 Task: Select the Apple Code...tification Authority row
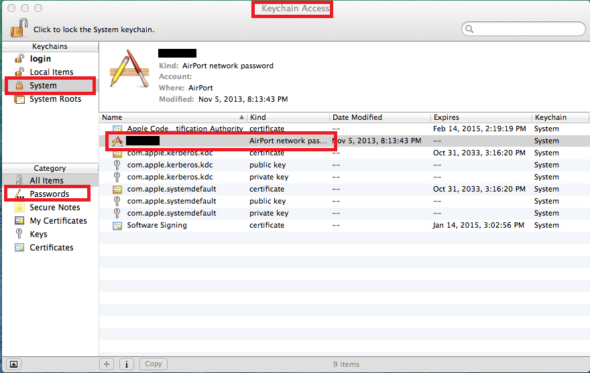pos(345,129)
